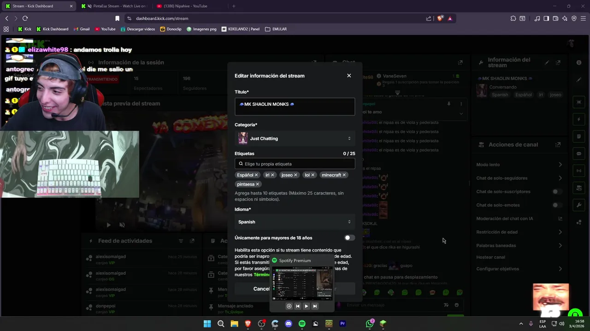Open the KEKELAND2 | Panel bookmark
This screenshot has height=331, width=590.
(241, 29)
